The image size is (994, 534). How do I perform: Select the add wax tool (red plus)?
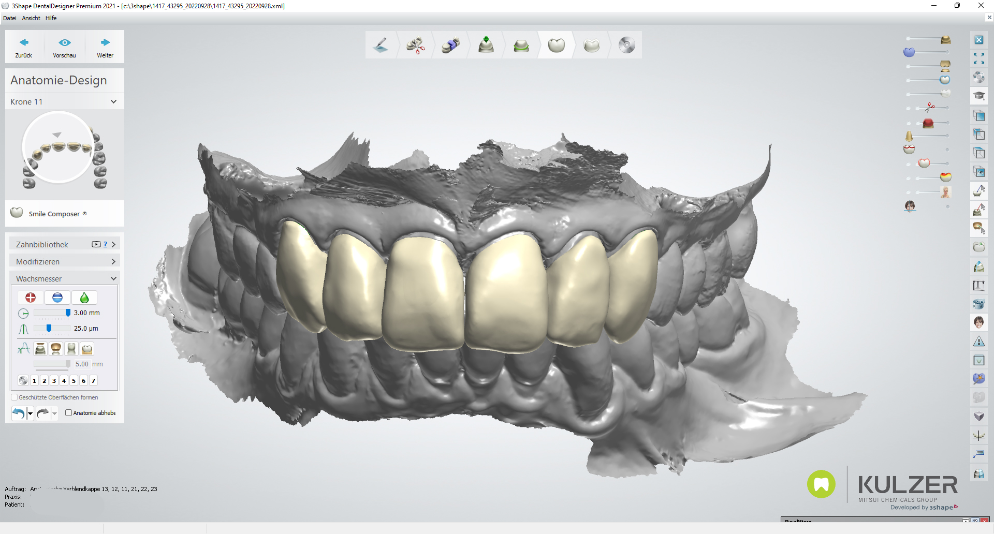[31, 298]
